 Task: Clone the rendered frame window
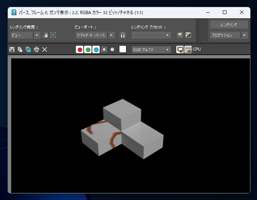coord(28,49)
